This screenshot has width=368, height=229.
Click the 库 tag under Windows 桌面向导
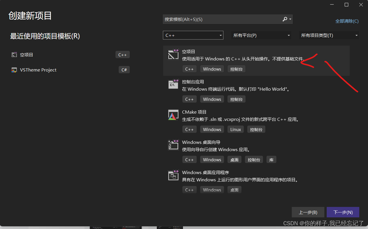pyautogui.click(x=271, y=160)
